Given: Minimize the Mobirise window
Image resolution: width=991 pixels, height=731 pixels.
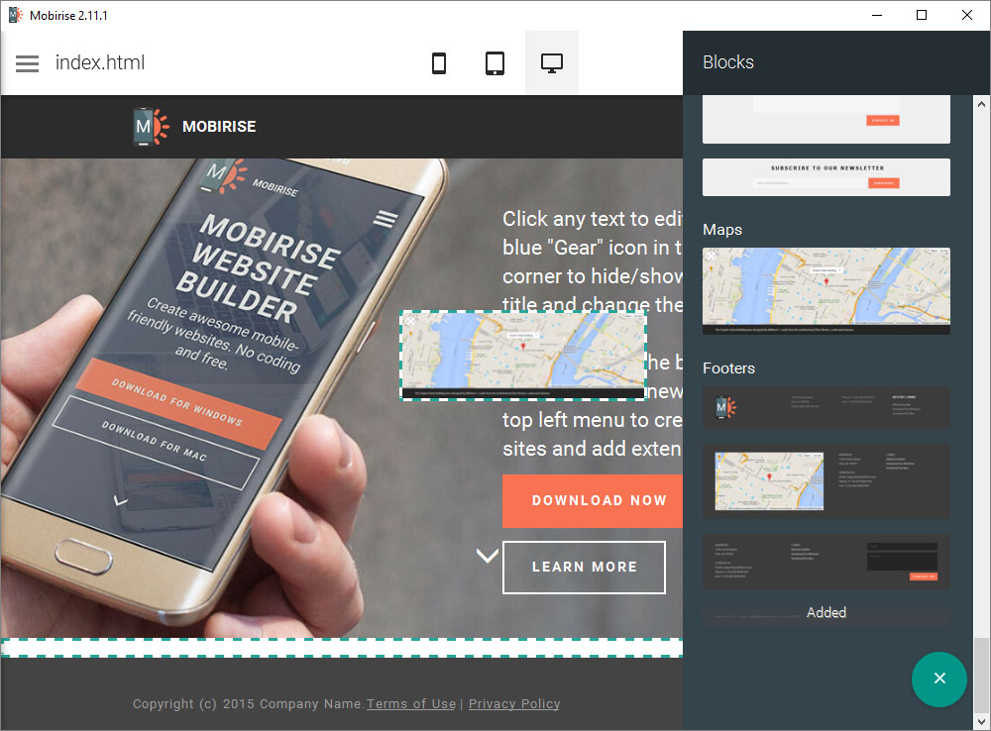Looking at the screenshot, I should pyautogui.click(x=877, y=15).
